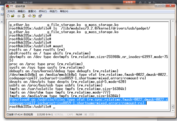
Task: Click the red TT application title icon
Action: [8, 6]
